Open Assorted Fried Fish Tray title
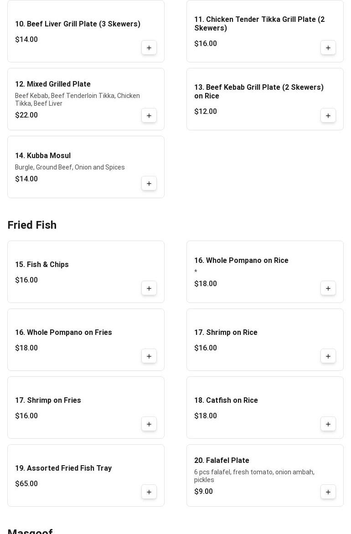 [63, 468]
